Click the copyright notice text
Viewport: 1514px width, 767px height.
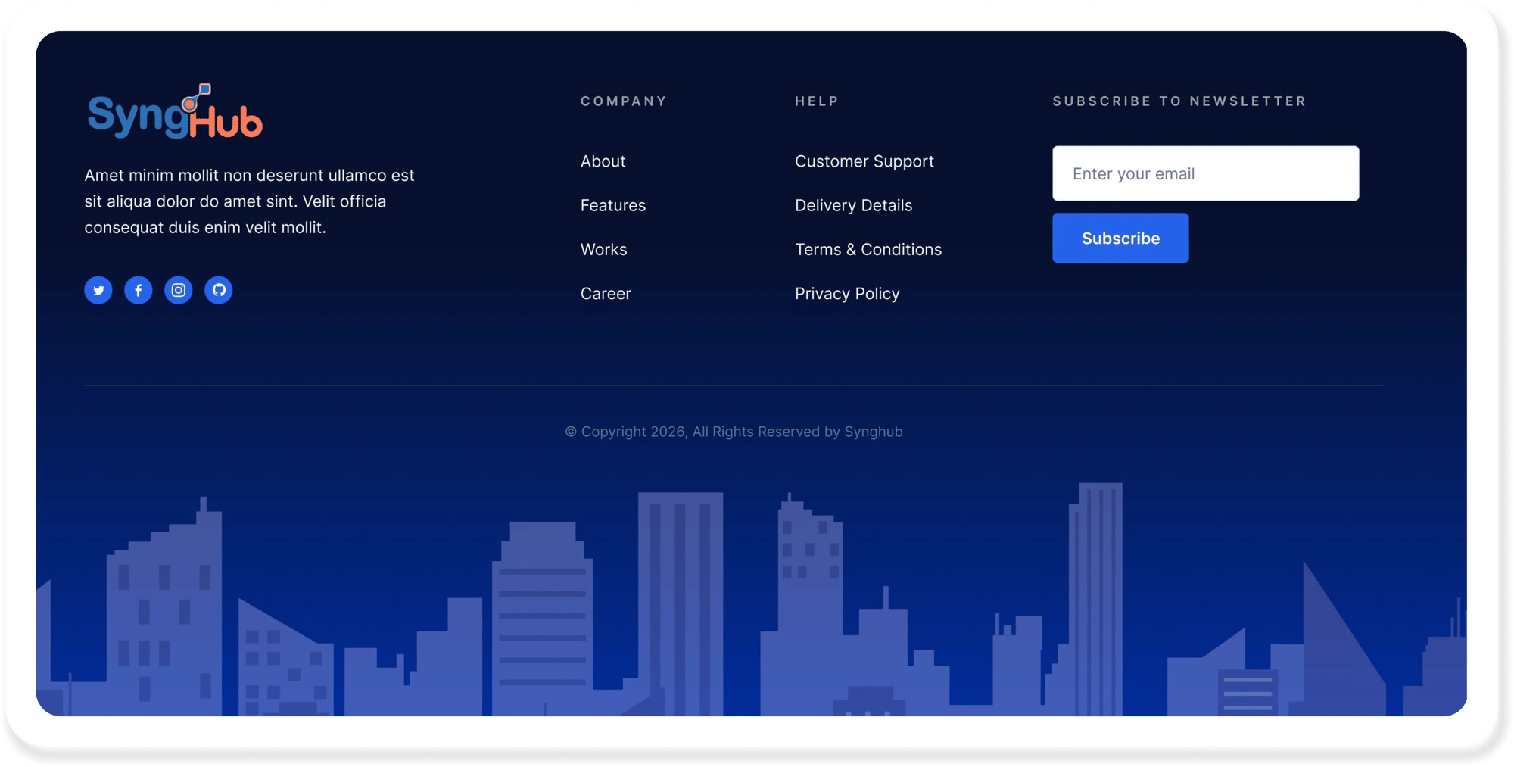pyautogui.click(x=734, y=432)
